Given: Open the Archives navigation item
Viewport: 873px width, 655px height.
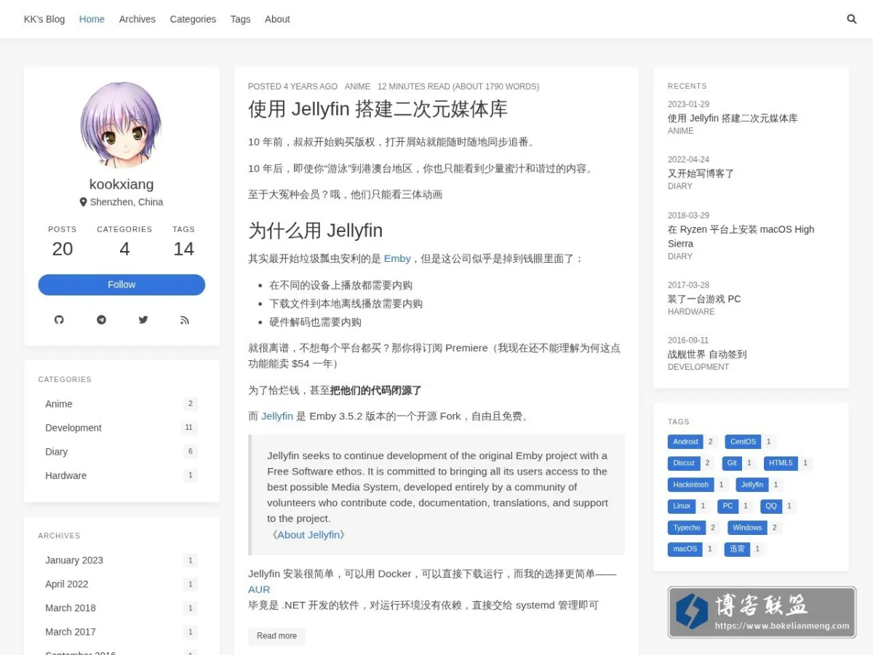Looking at the screenshot, I should tap(137, 19).
